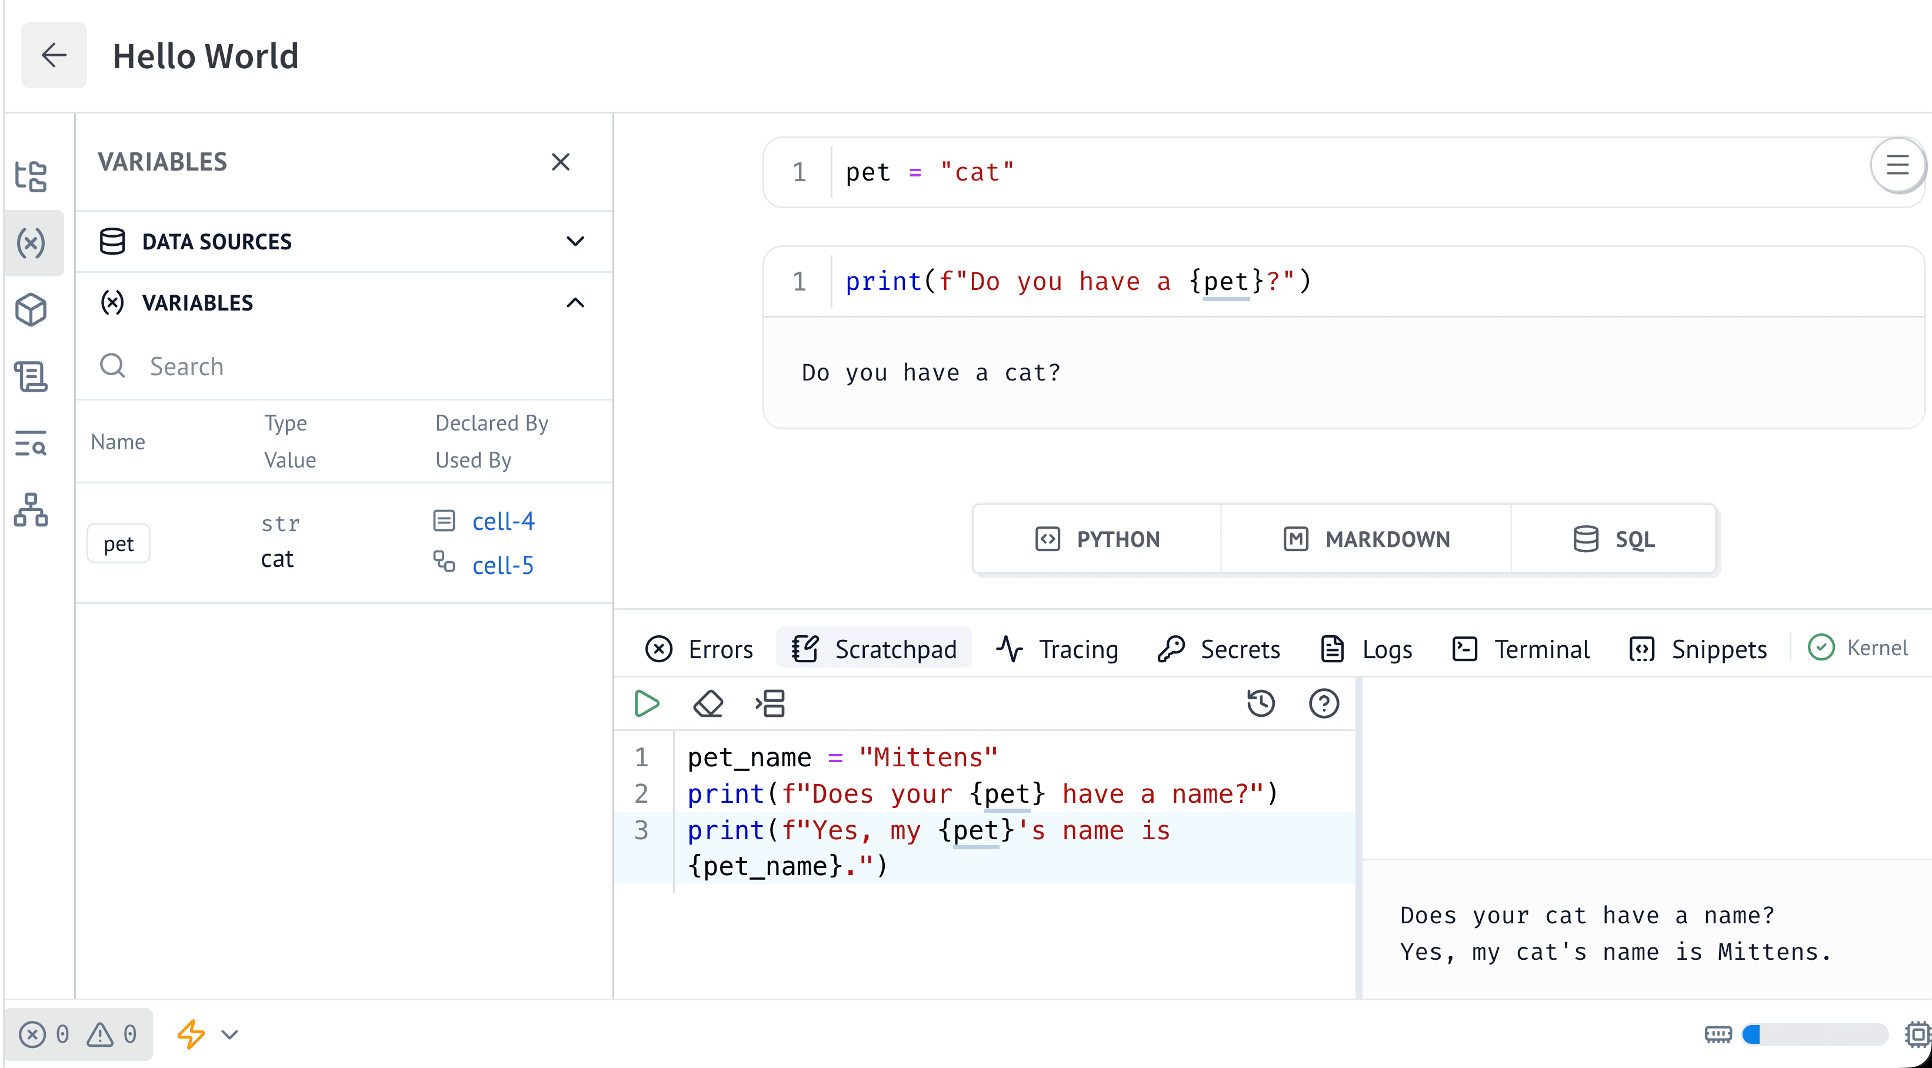This screenshot has width=1932, height=1068.
Task: Click the status bar warning count icon
Action: pos(100,1035)
